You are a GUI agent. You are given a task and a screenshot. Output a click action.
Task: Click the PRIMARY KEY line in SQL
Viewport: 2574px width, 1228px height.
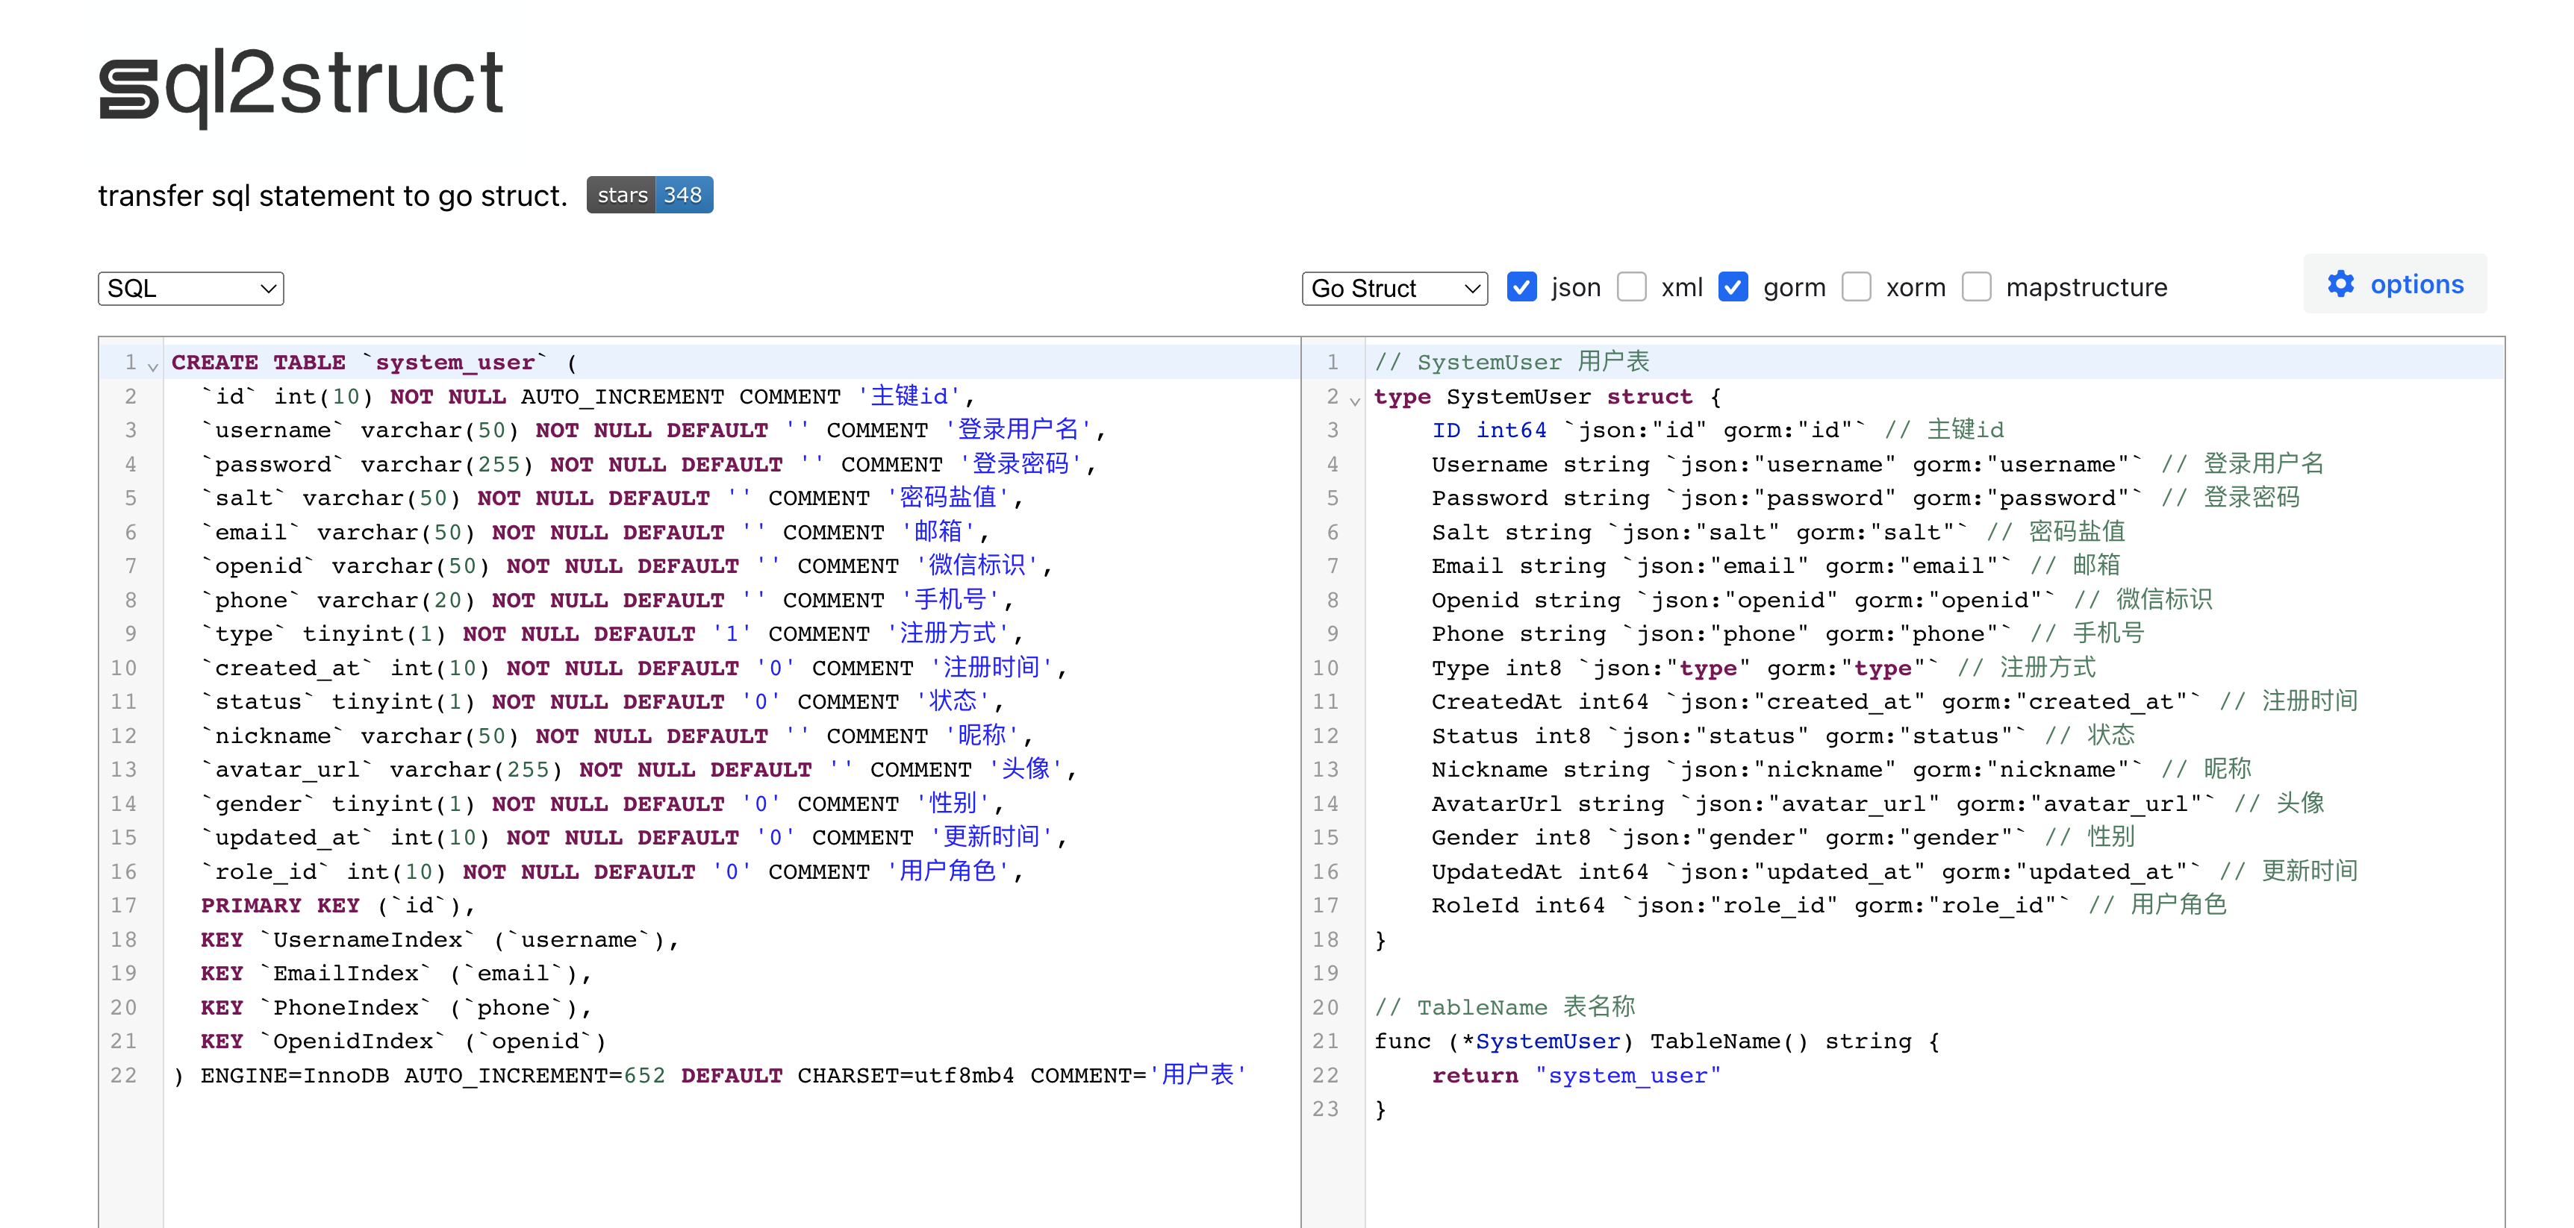pyautogui.click(x=337, y=906)
